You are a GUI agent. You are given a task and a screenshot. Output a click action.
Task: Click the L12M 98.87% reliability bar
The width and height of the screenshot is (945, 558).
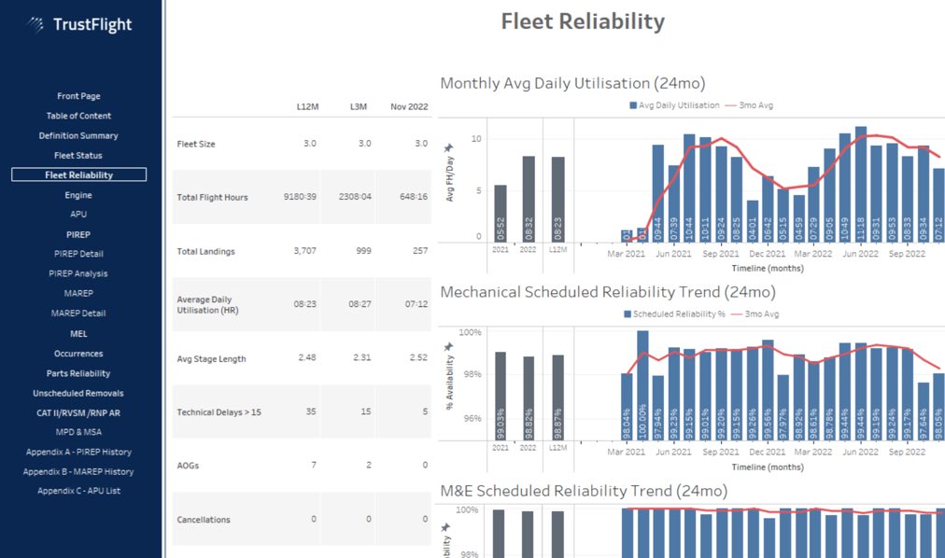click(x=558, y=398)
